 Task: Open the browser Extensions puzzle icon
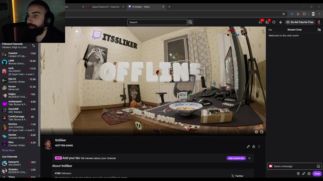(304, 14)
